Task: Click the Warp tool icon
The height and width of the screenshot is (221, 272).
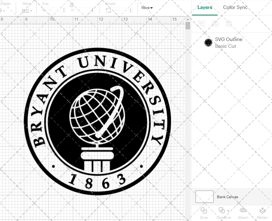Action: tap(25, 11)
